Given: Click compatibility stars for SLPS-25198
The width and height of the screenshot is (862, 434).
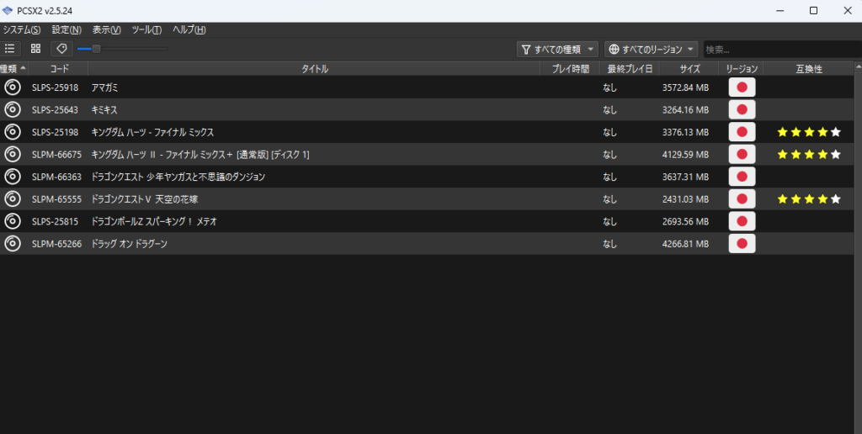Looking at the screenshot, I should (809, 132).
